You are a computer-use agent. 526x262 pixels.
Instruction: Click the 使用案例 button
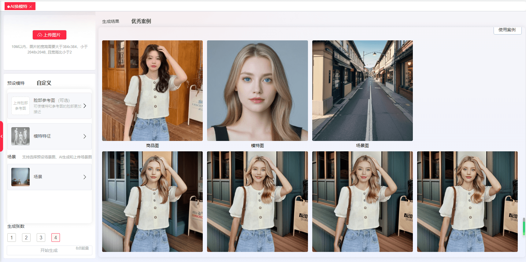click(x=507, y=30)
